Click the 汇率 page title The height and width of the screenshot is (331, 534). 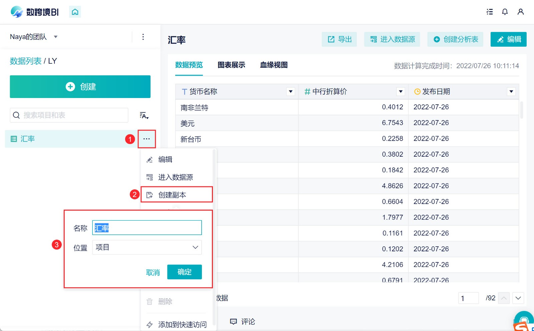pyautogui.click(x=177, y=40)
